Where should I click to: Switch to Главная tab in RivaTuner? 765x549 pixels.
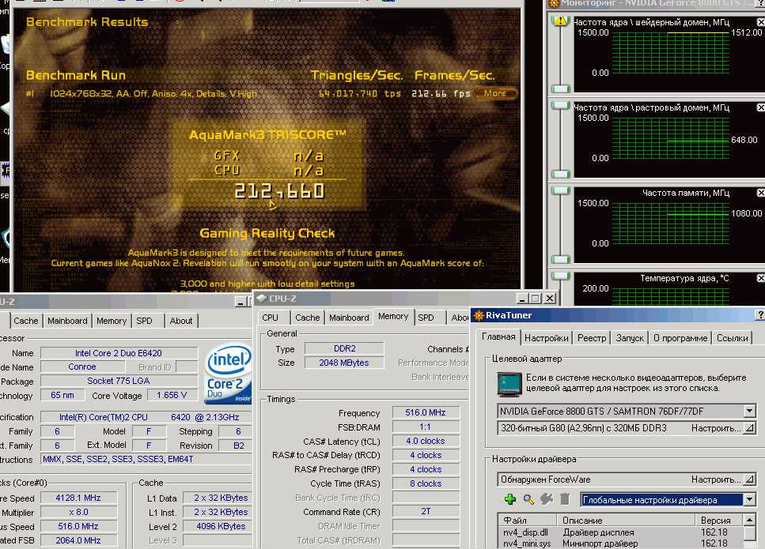pyautogui.click(x=498, y=337)
